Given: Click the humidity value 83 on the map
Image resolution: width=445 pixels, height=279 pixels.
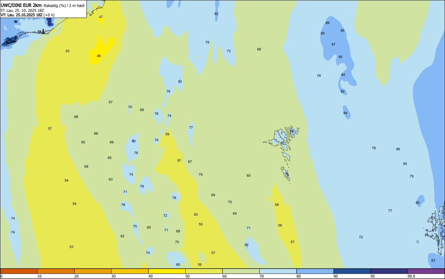Looking at the screenshot, I should (433, 261).
